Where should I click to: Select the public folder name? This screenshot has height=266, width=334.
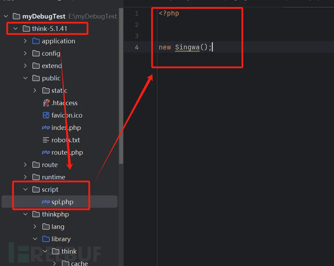pyautogui.click(x=51, y=78)
